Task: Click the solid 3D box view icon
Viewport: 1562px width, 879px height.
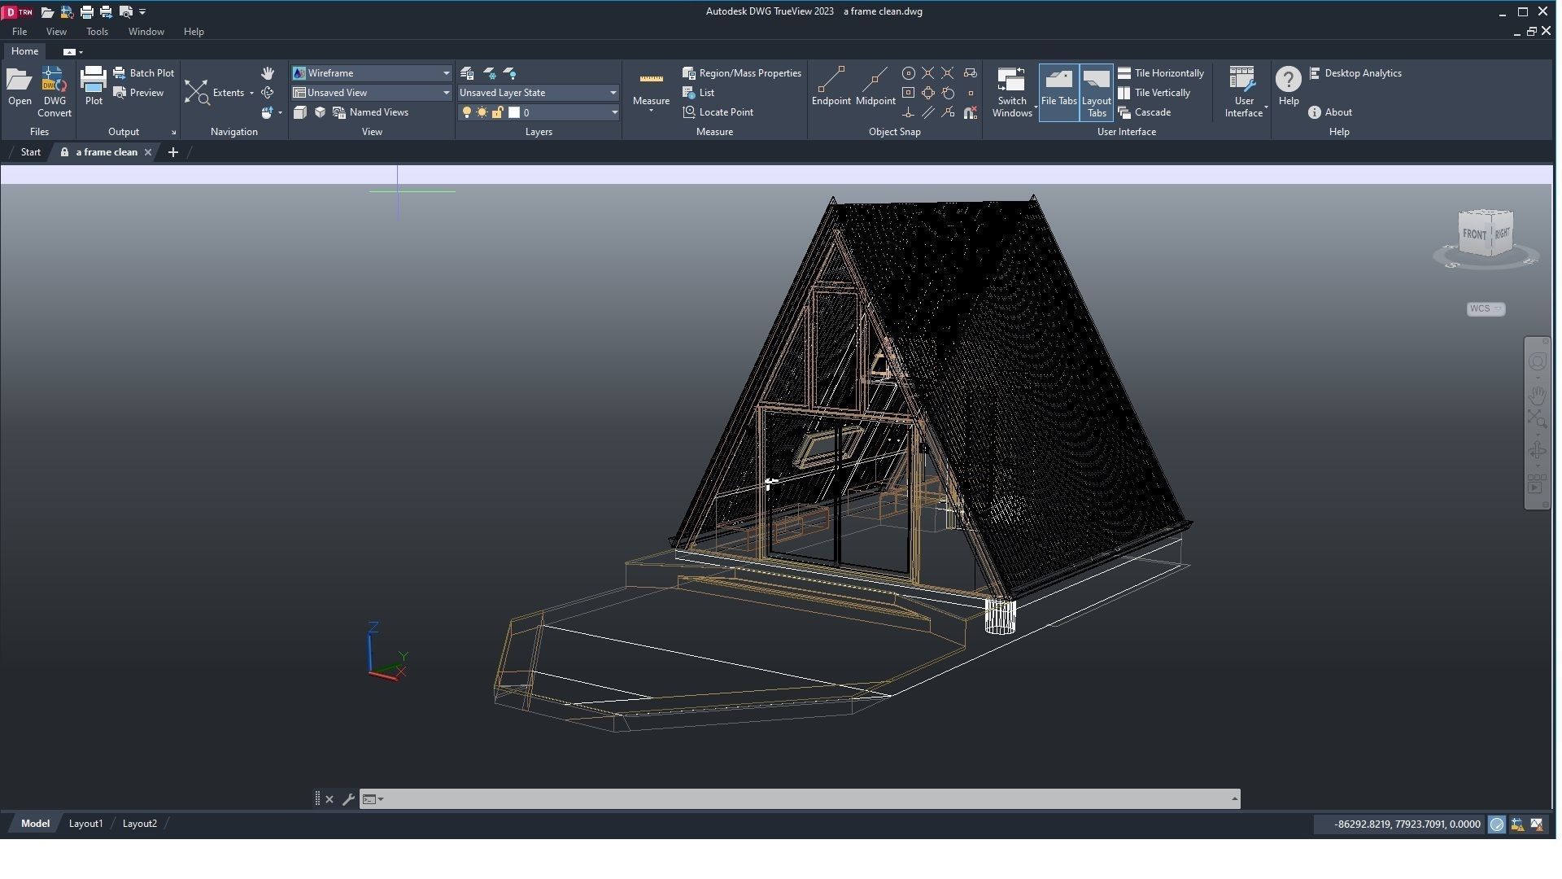Action: [x=300, y=112]
